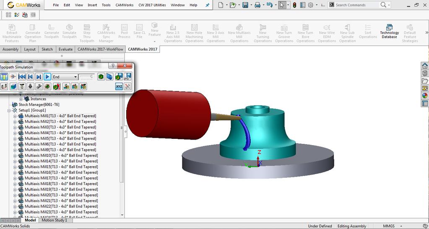The width and height of the screenshot is (429, 229).
Task: Open Options with the gear icon
Action: (x=311, y=5)
